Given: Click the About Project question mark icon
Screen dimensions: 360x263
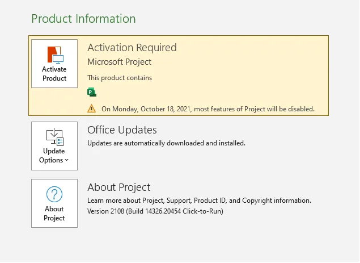Looking at the screenshot, I should [x=54, y=195].
